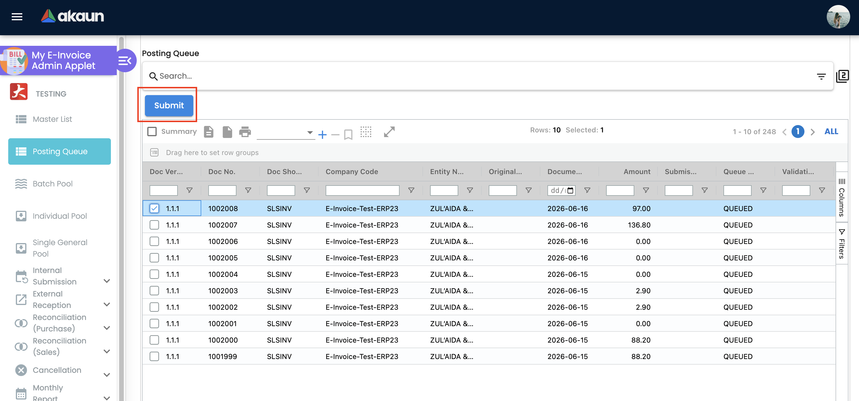Check the row for Doc No. 1002001

(x=154, y=324)
